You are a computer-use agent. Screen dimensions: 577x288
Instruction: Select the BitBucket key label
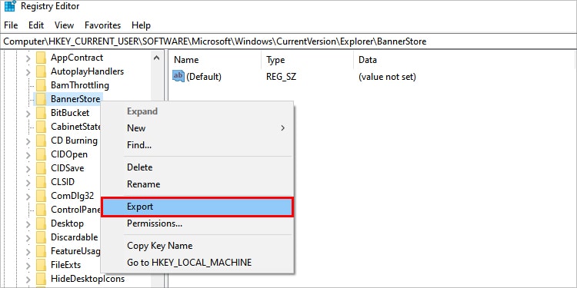pyautogui.click(x=70, y=113)
